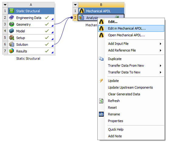Choose Edit in Mechanical APDL...
Image resolution: width=169 pixels, height=144 pixels.
point(131,28)
